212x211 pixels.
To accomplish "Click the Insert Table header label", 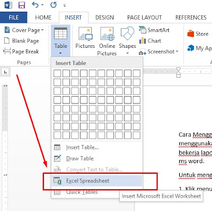I will (71, 63).
